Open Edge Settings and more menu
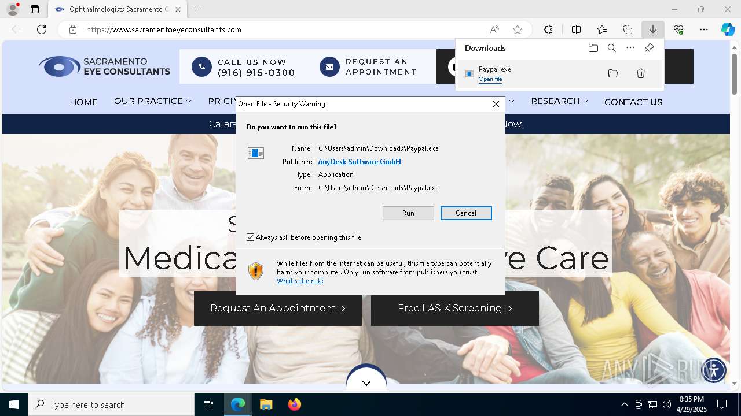Screen dimensions: 741x416 coord(704,29)
